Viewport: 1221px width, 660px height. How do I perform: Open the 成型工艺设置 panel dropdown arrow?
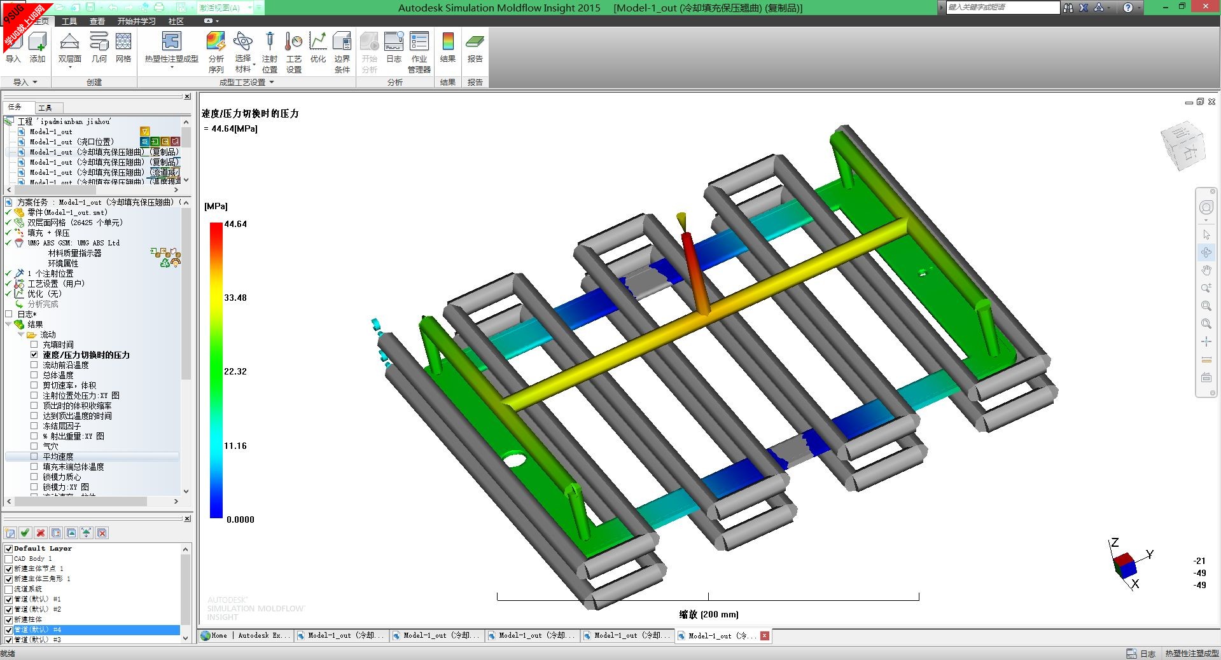(x=272, y=82)
